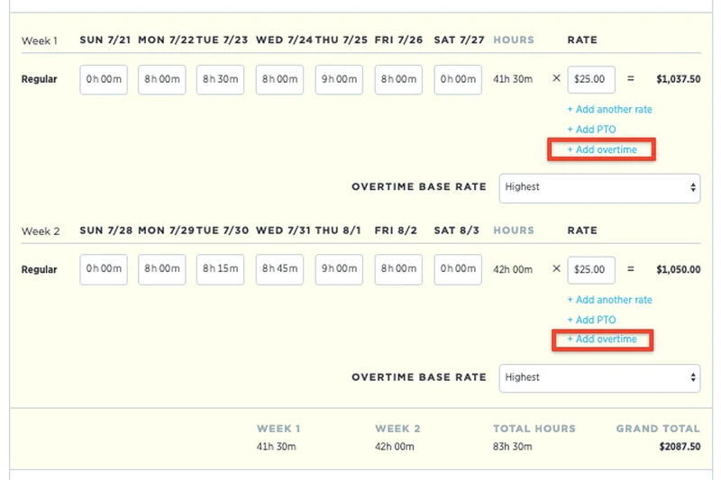Screen dimensions: 721x480
Task: Edit Week 1 Wednesday 7/24 hours field
Action: pos(279,79)
